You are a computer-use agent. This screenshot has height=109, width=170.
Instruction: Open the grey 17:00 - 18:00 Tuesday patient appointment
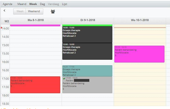(87, 85)
